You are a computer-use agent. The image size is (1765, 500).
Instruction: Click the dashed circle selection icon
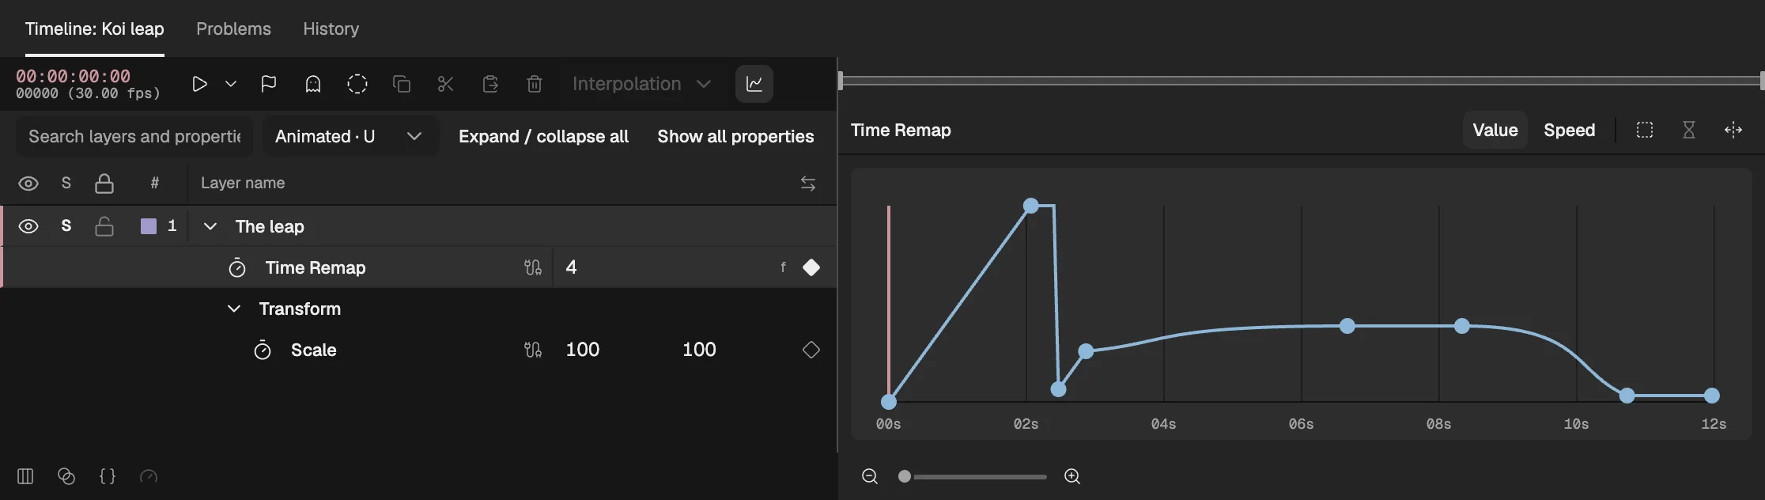click(357, 84)
